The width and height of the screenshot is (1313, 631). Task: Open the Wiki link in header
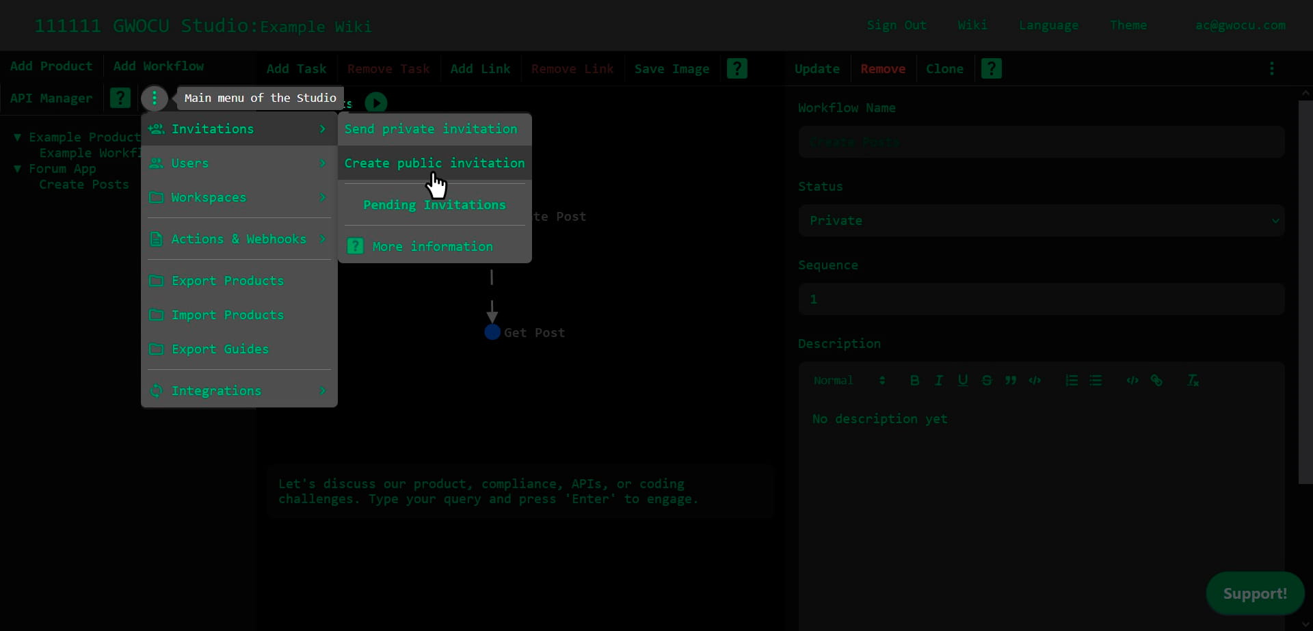(972, 25)
